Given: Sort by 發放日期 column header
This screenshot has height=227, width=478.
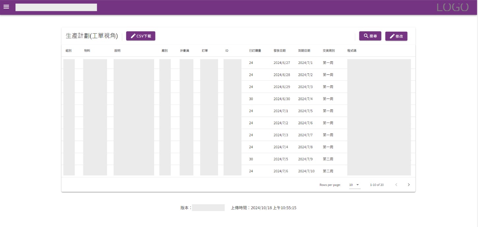Looking at the screenshot, I should click(x=279, y=51).
